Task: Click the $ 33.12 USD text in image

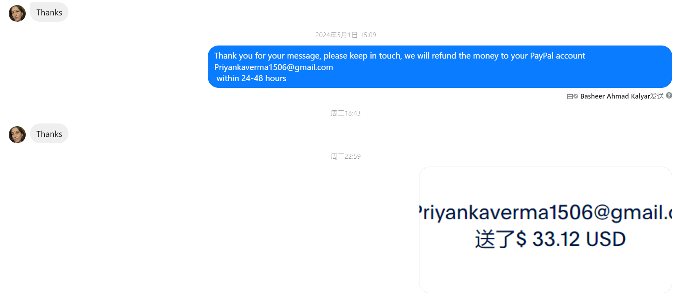Action: [x=571, y=239]
